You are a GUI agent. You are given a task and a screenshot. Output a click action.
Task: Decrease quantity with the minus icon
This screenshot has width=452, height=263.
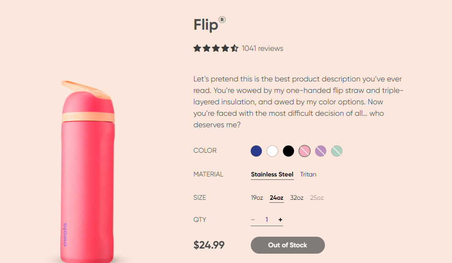pyautogui.click(x=253, y=220)
